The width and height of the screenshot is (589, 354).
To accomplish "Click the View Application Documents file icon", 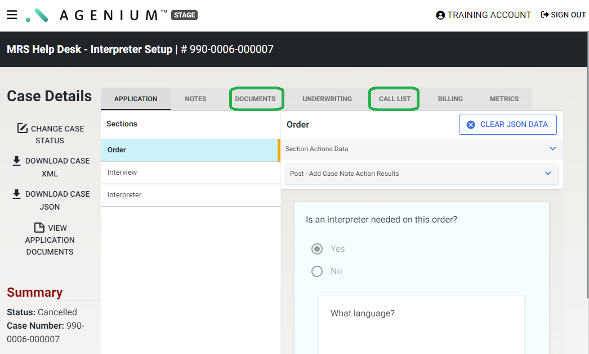I will point(39,228).
